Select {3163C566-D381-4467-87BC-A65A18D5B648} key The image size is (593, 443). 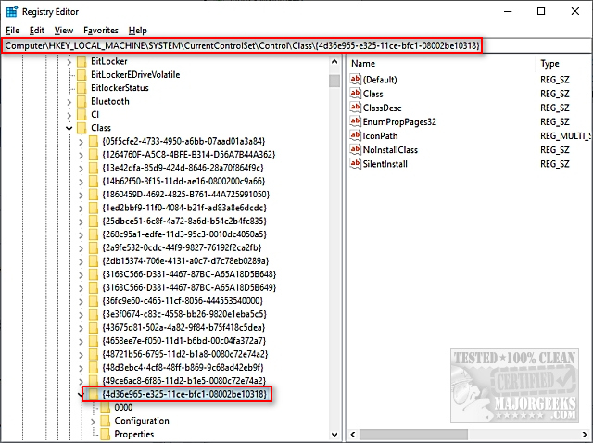coord(189,274)
